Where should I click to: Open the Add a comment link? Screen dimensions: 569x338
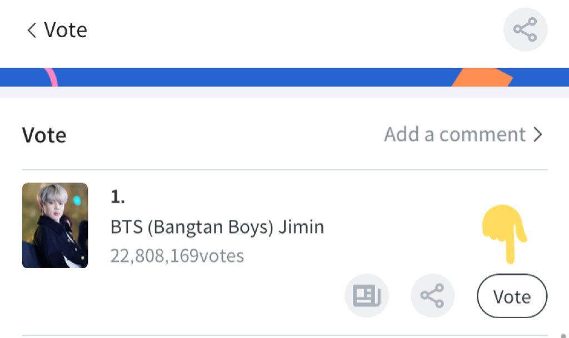pyautogui.click(x=455, y=134)
